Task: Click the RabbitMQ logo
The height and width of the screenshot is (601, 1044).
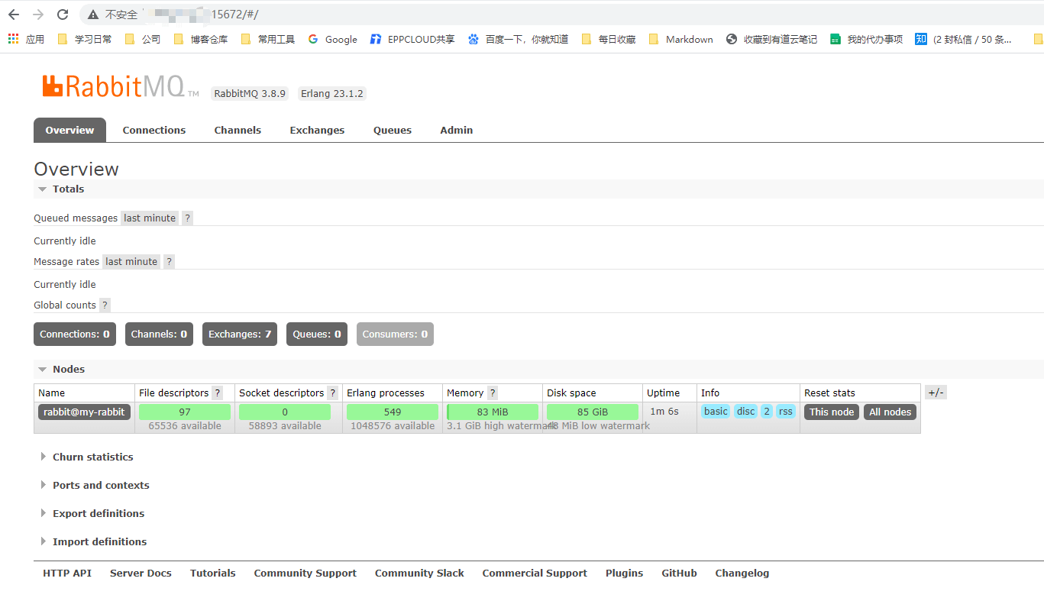Action: click(121, 86)
